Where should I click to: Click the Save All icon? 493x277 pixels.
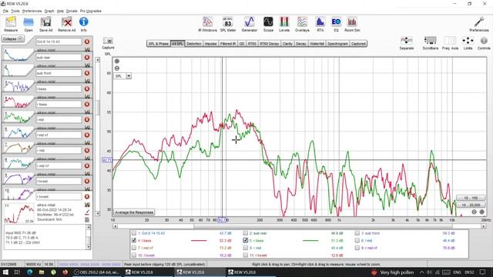45,24
